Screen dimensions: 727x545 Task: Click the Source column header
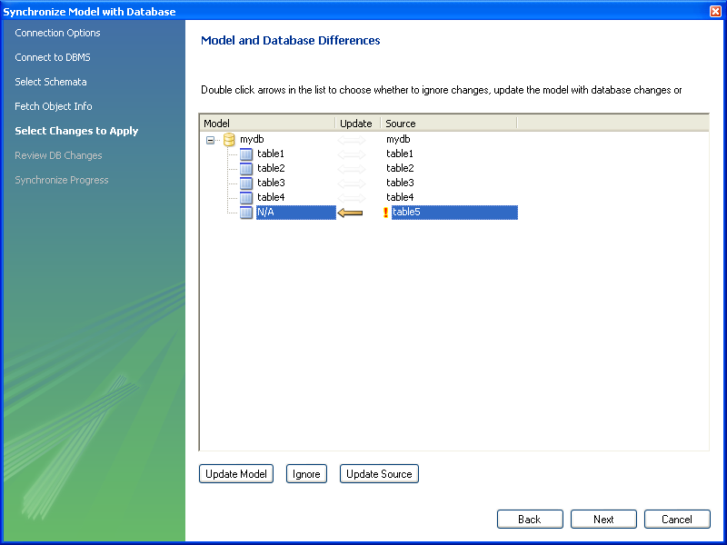[448, 124]
